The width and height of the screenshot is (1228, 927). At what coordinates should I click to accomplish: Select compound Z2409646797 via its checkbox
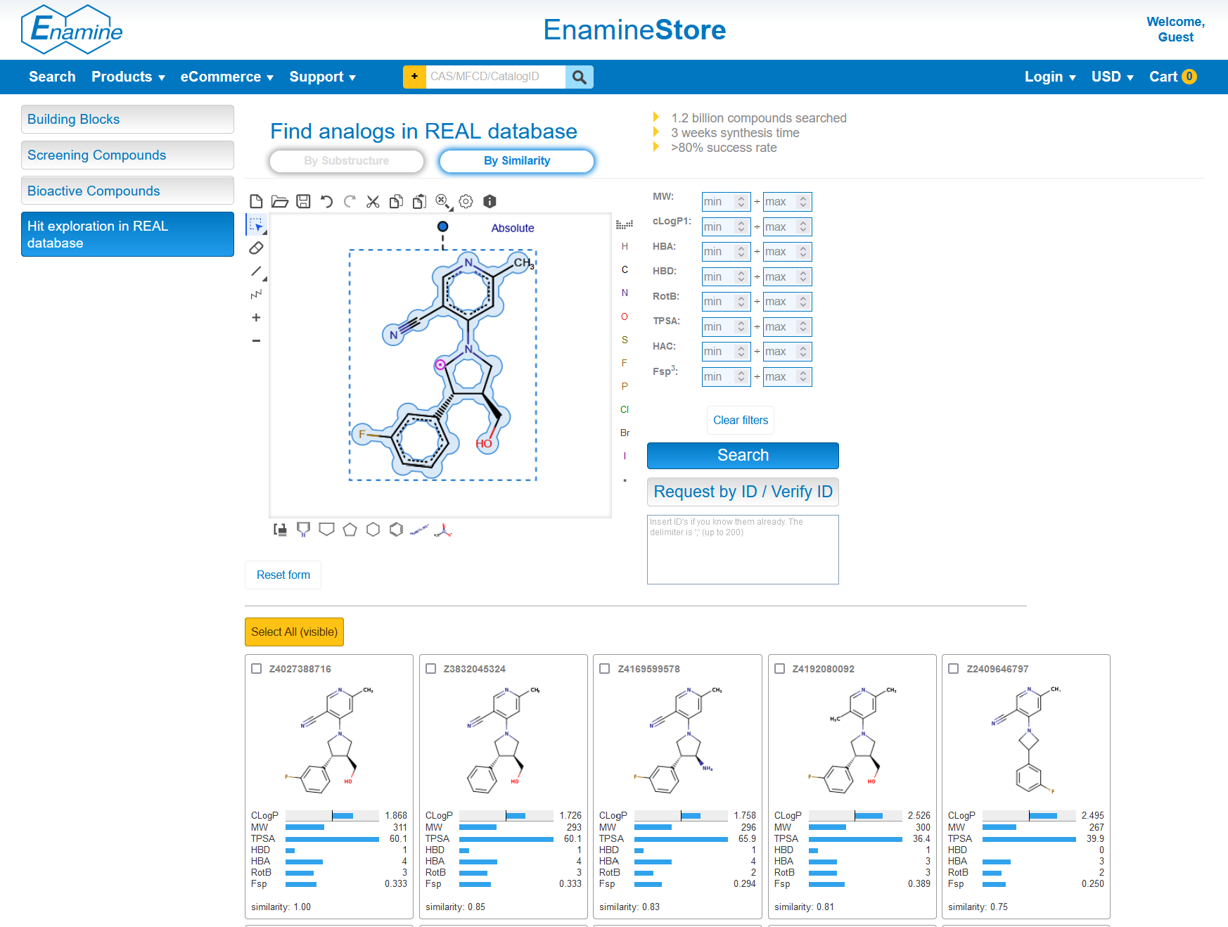click(x=954, y=669)
